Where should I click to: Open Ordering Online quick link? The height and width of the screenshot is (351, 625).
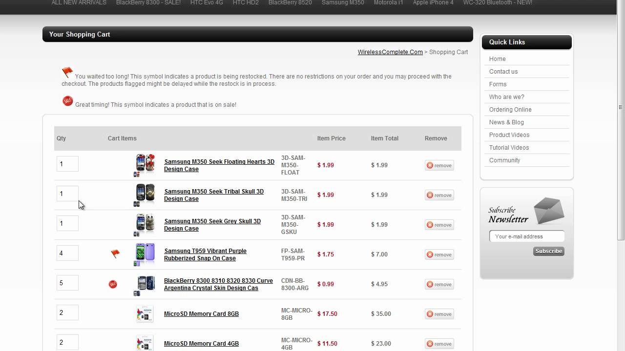510,110
